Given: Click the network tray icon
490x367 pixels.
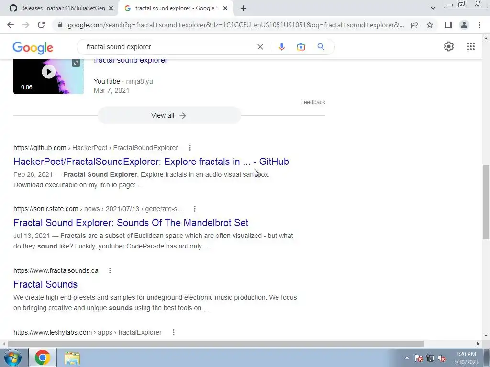Looking at the screenshot, I should (430, 358).
